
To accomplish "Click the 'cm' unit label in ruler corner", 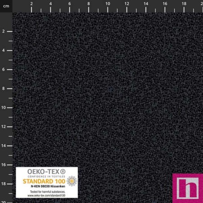I will [6, 6].
